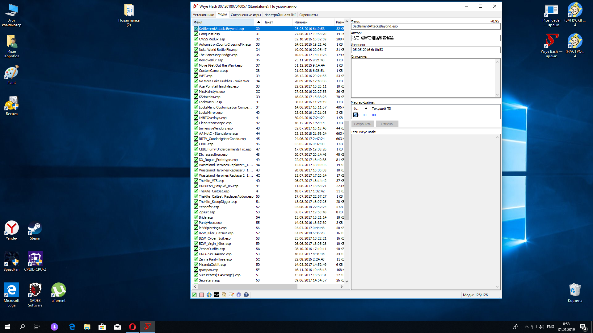The image size is (593, 333).
Task: Toggle CBBE.esp mod checkbox
Action: (196, 144)
